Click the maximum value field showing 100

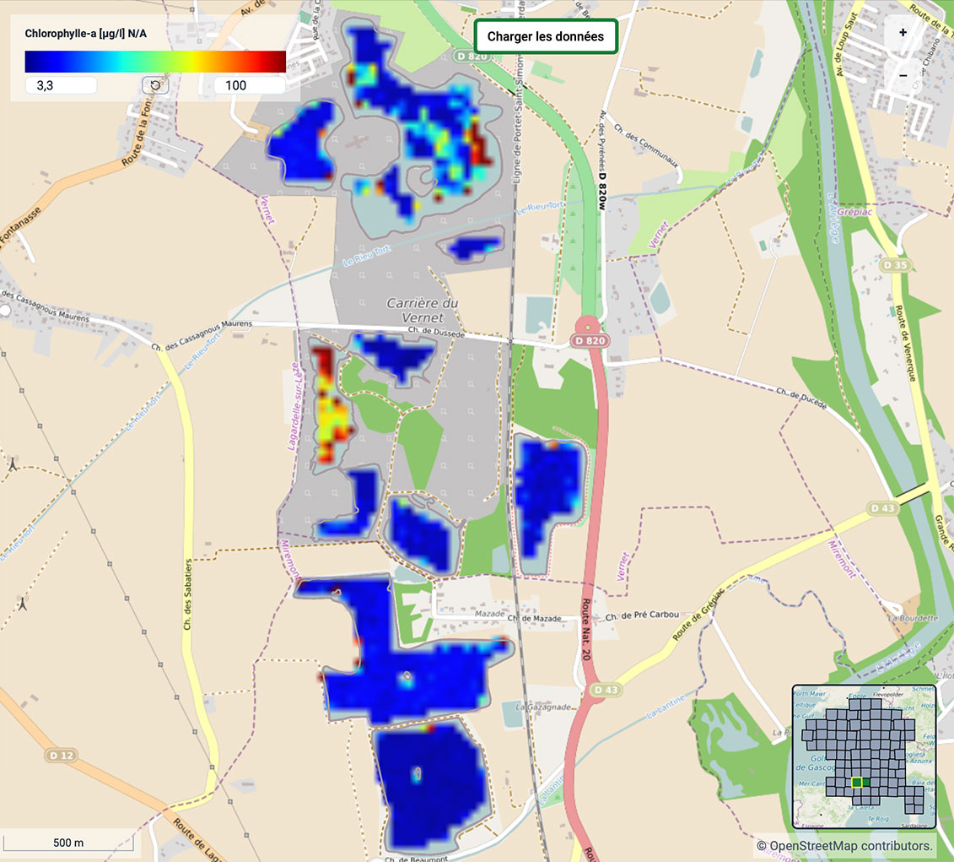click(x=250, y=85)
